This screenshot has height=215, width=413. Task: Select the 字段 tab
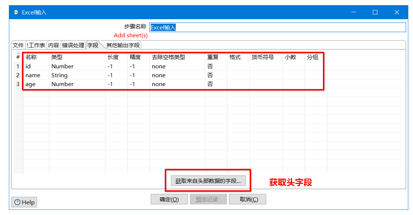[x=93, y=45]
